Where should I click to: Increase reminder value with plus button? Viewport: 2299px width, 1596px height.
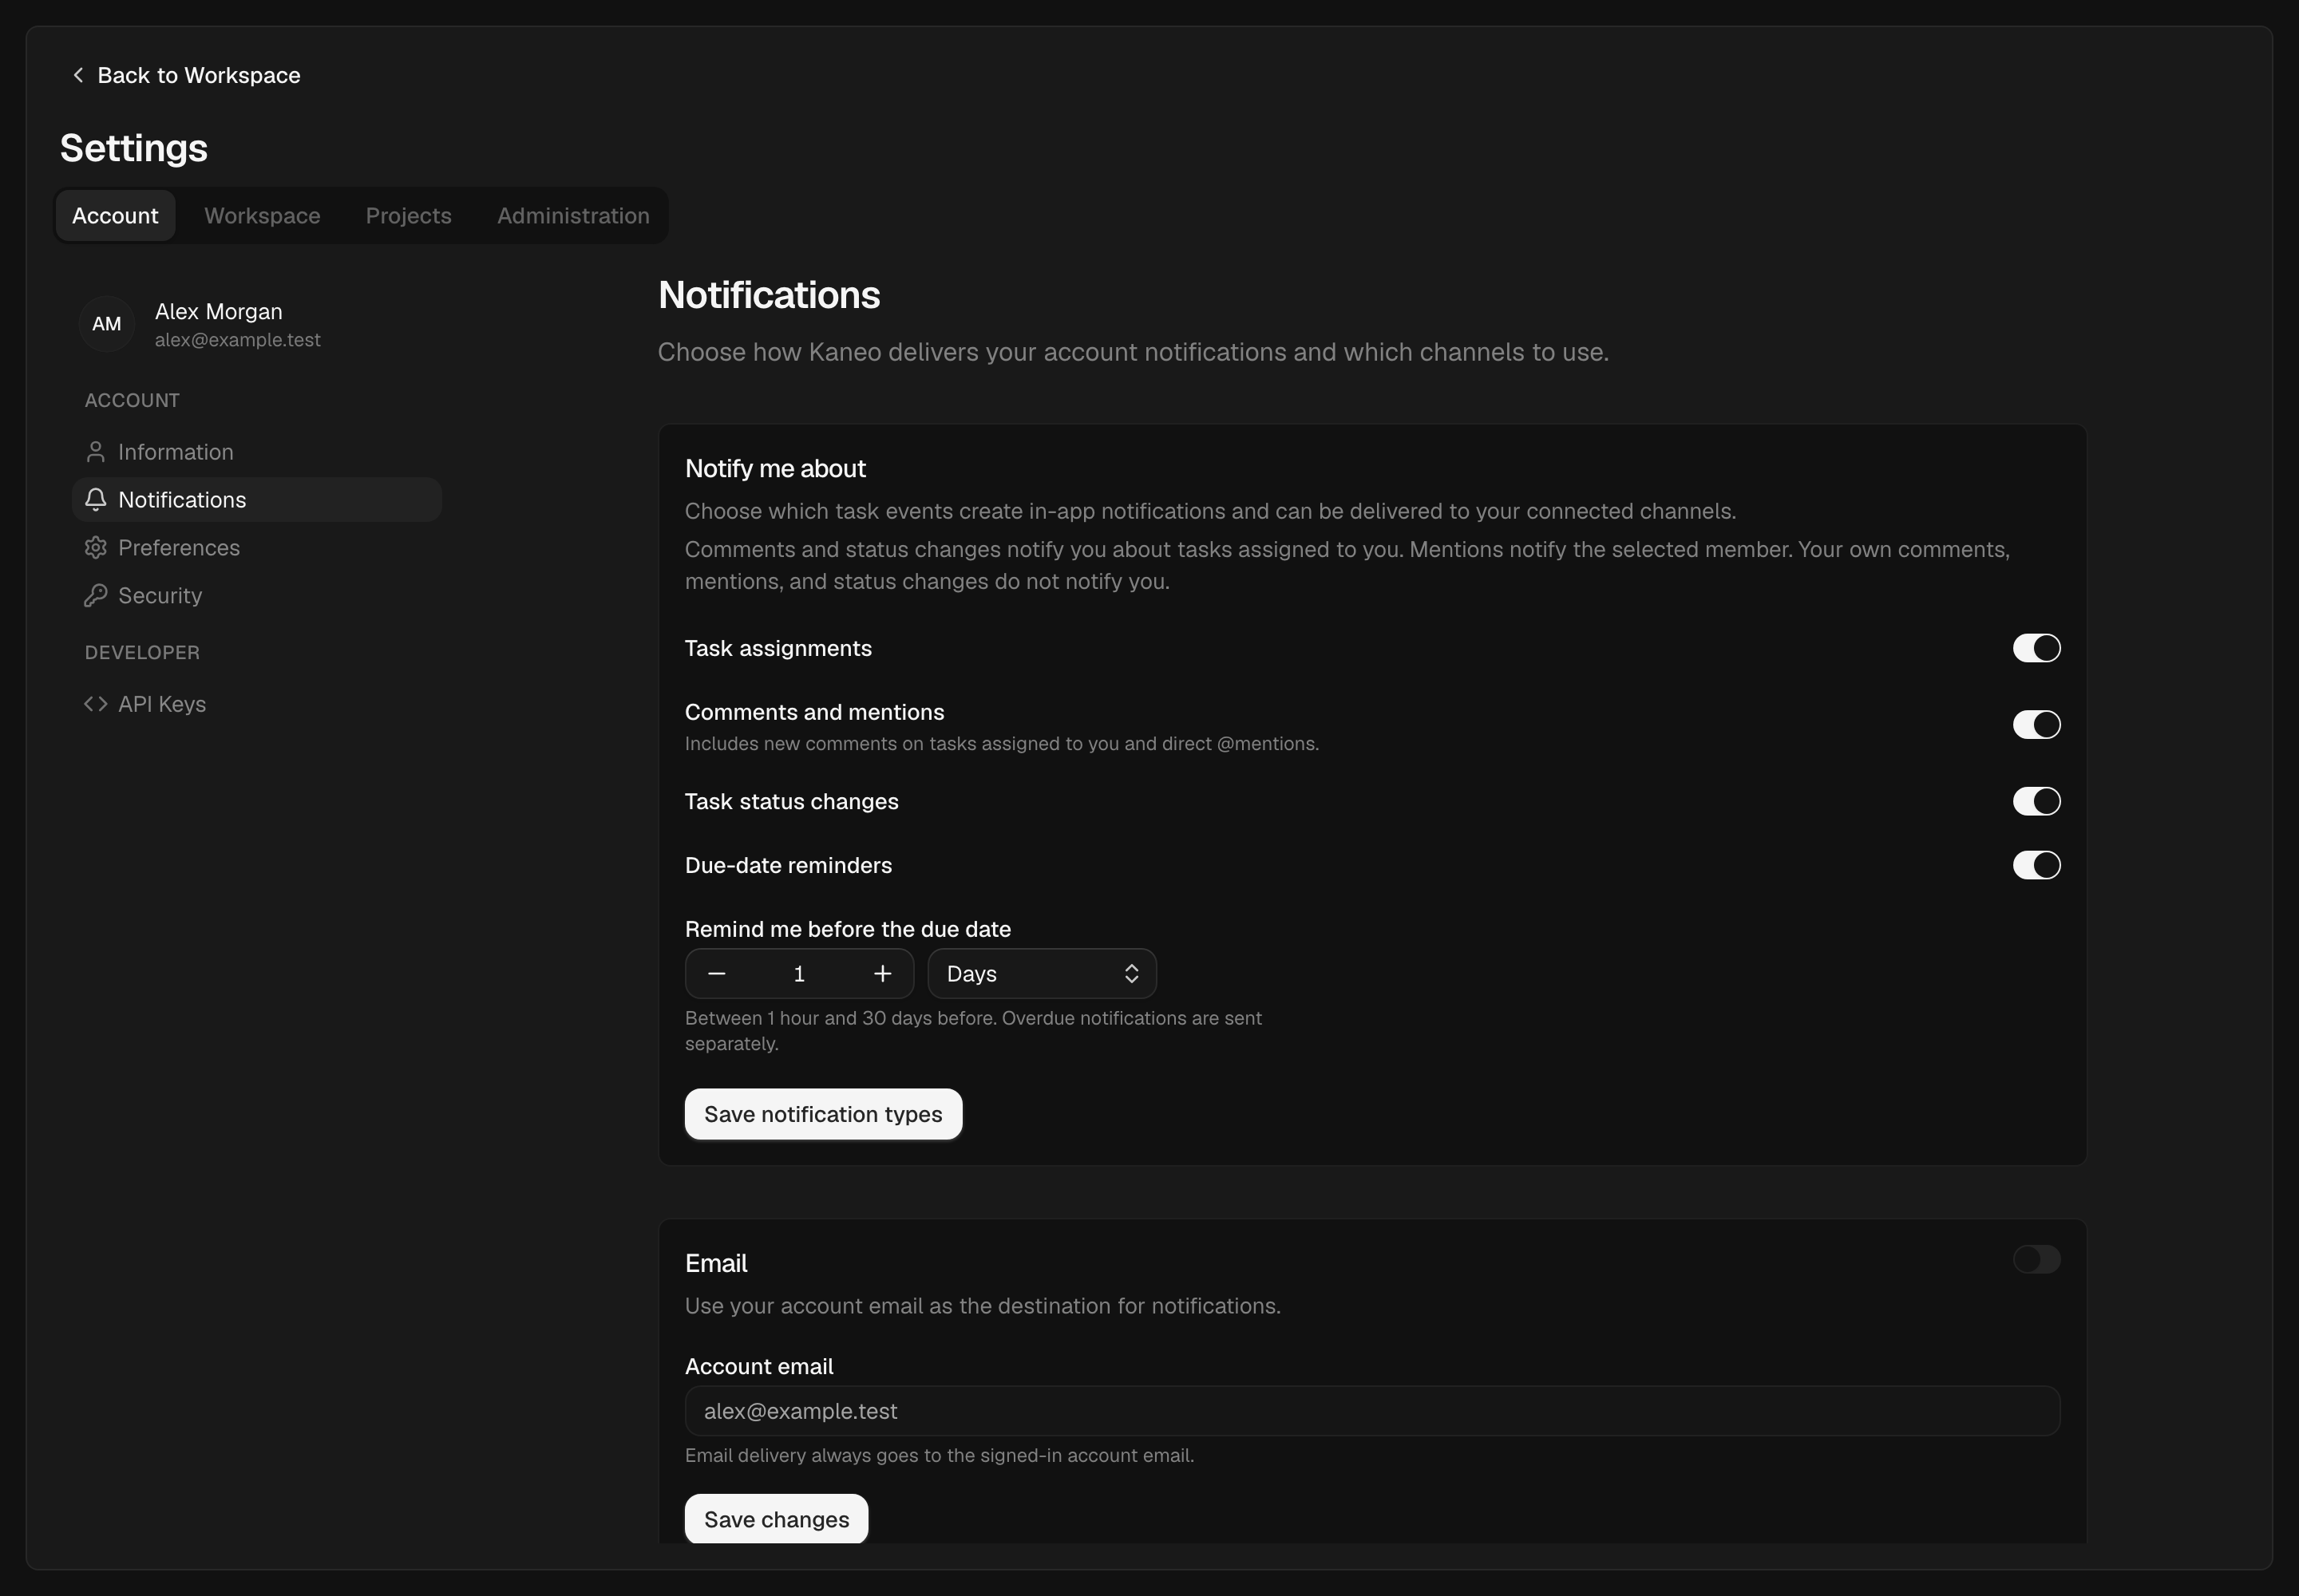pyautogui.click(x=882, y=974)
